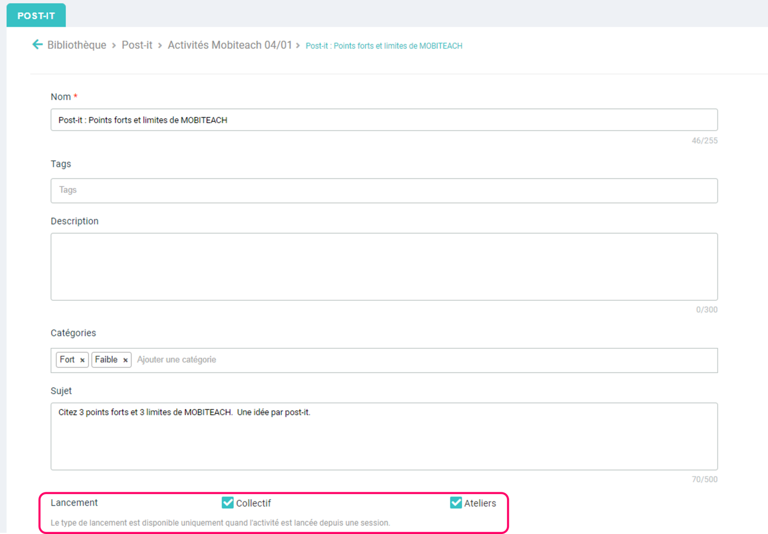Click current breadcrumb Post-it : Points forts

pyautogui.click(x=384, y=46)
